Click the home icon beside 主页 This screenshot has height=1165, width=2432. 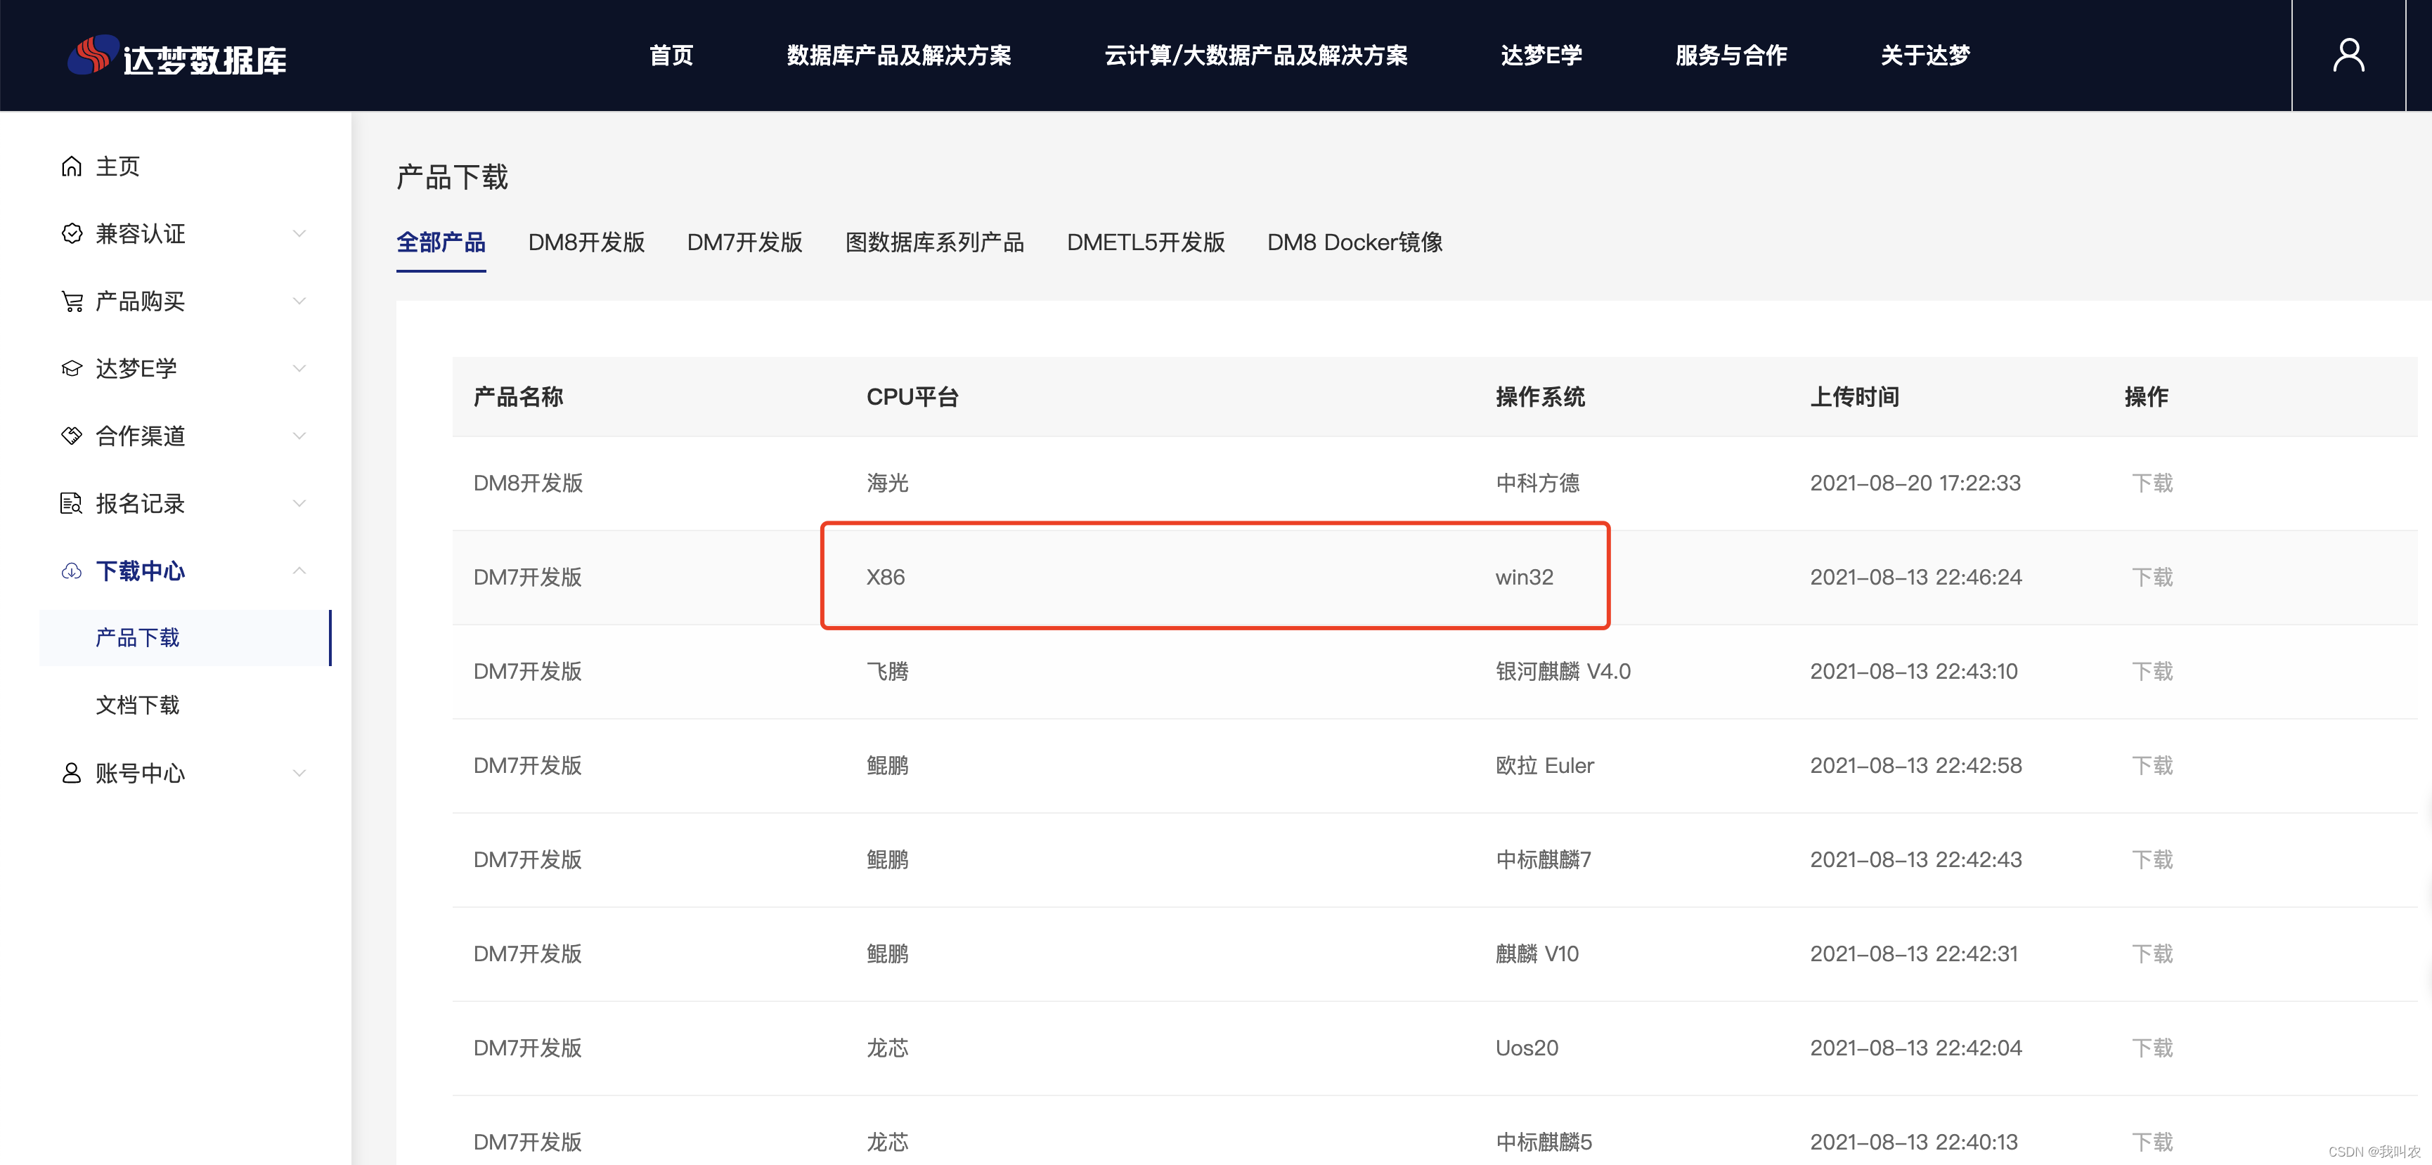point(72,166)
